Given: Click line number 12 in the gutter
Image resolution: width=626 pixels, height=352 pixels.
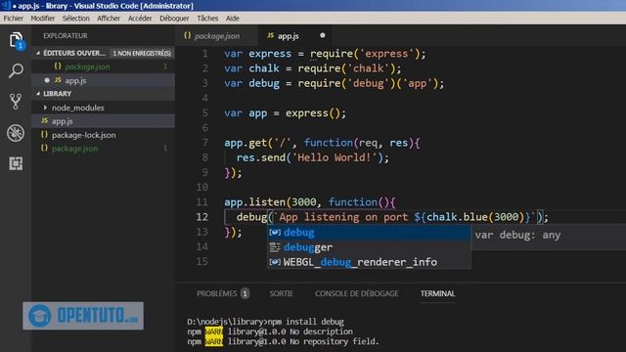Looking at the screenshot, I should pos(202,217).
